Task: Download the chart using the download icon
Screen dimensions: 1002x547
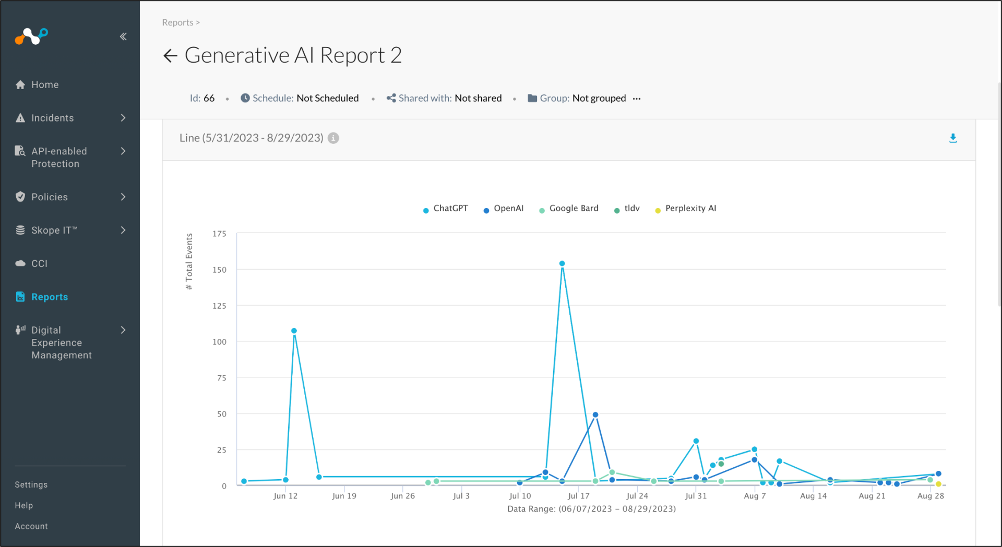Action: coord(953,138)
